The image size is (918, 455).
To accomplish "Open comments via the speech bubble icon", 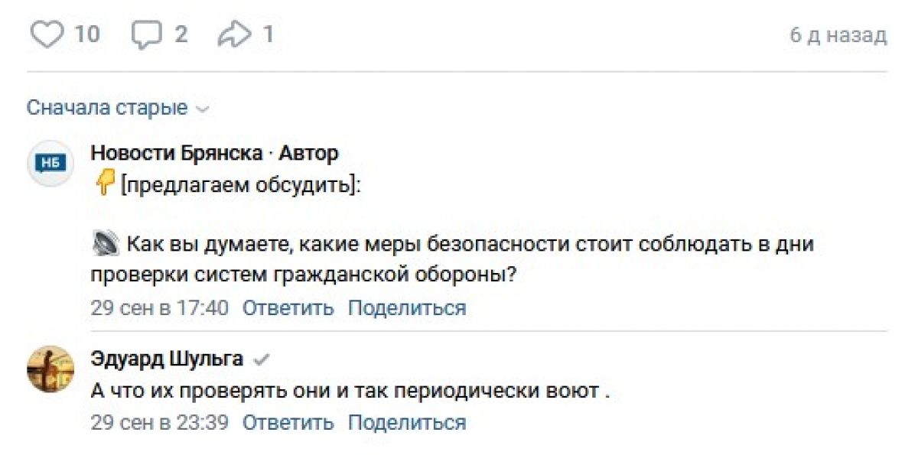I will (146, 34).
